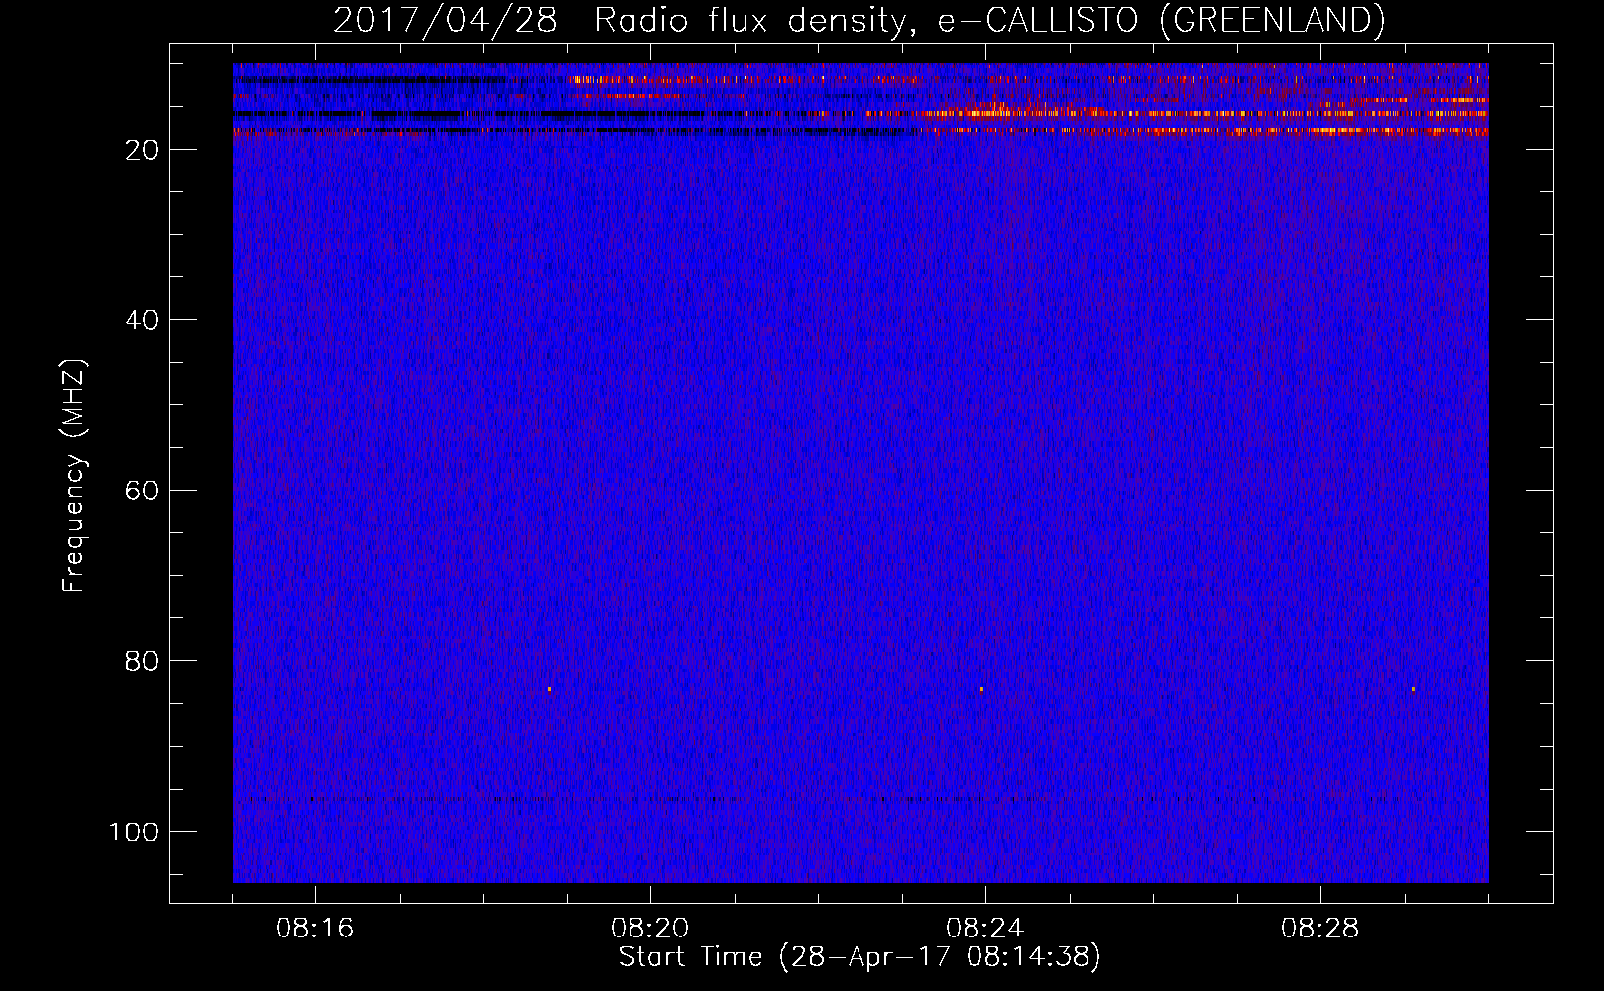Screen dimensions: 1604x991
Task: Click the 100 MHz frequency tick label
Action: (x=134, y=831)
